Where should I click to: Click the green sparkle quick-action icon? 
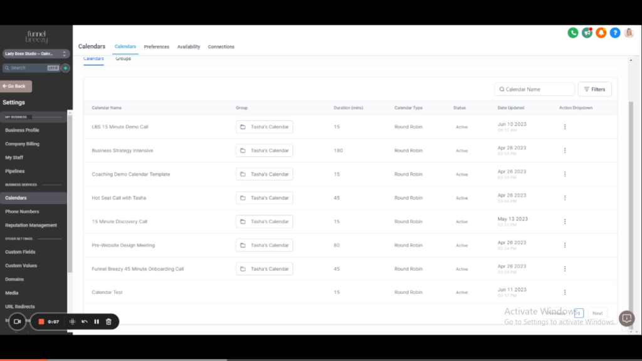tap(65, 68)
